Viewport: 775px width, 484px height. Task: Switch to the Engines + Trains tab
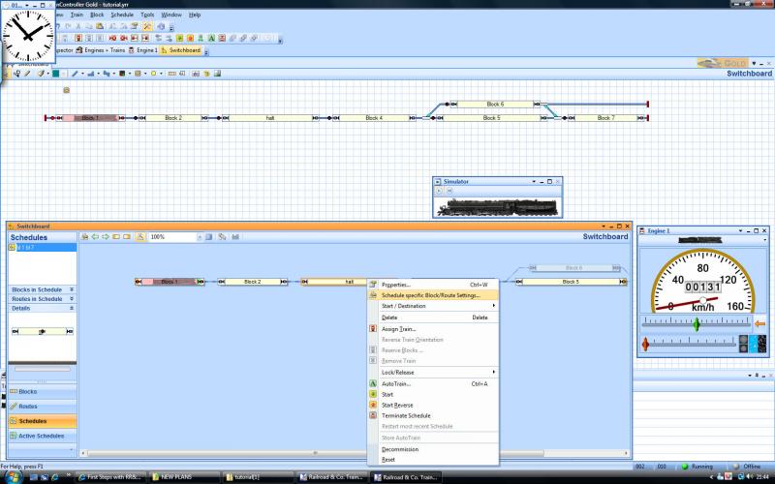105,49
